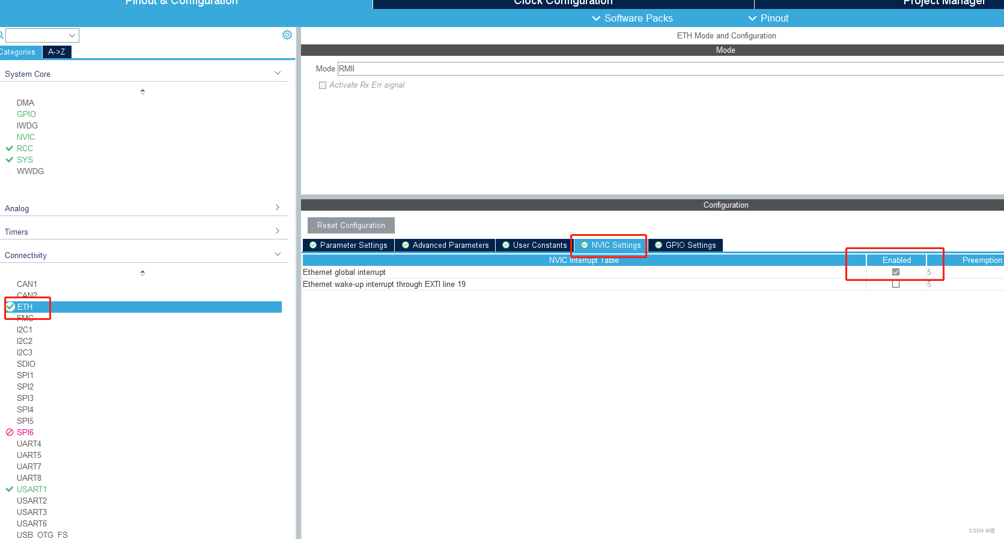Collapse the System Core category
The width and height of the screenshot is (1004, 539).
pos(278,73)
